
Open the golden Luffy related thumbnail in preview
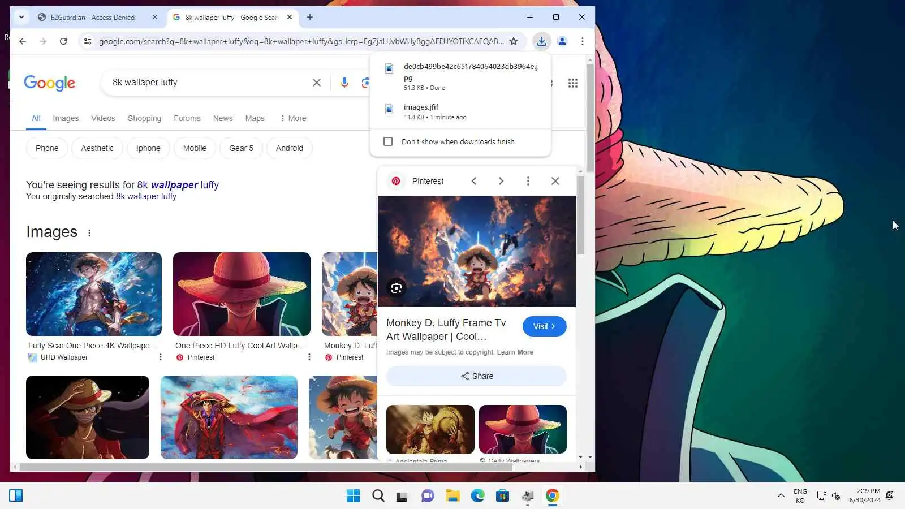tap(430, 429)
